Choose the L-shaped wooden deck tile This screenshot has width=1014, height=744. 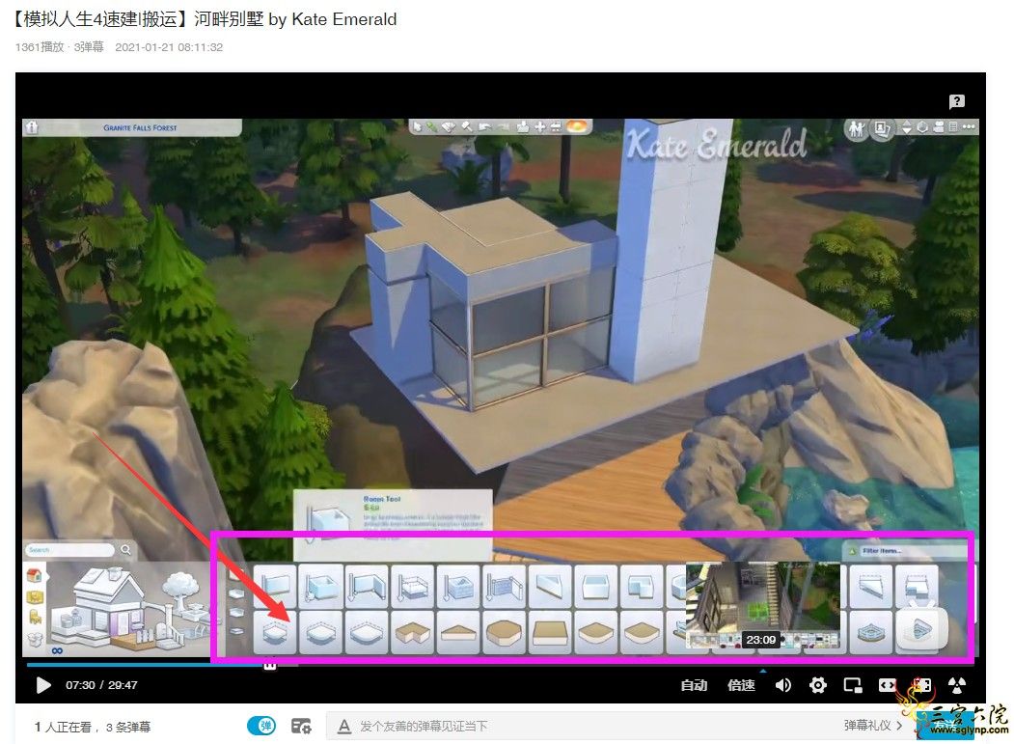point(413,631)
